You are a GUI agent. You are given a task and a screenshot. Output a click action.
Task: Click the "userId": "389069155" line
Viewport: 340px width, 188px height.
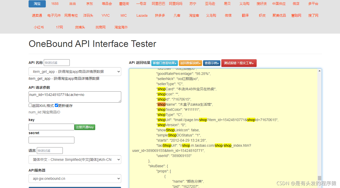(x=174, y=156)
